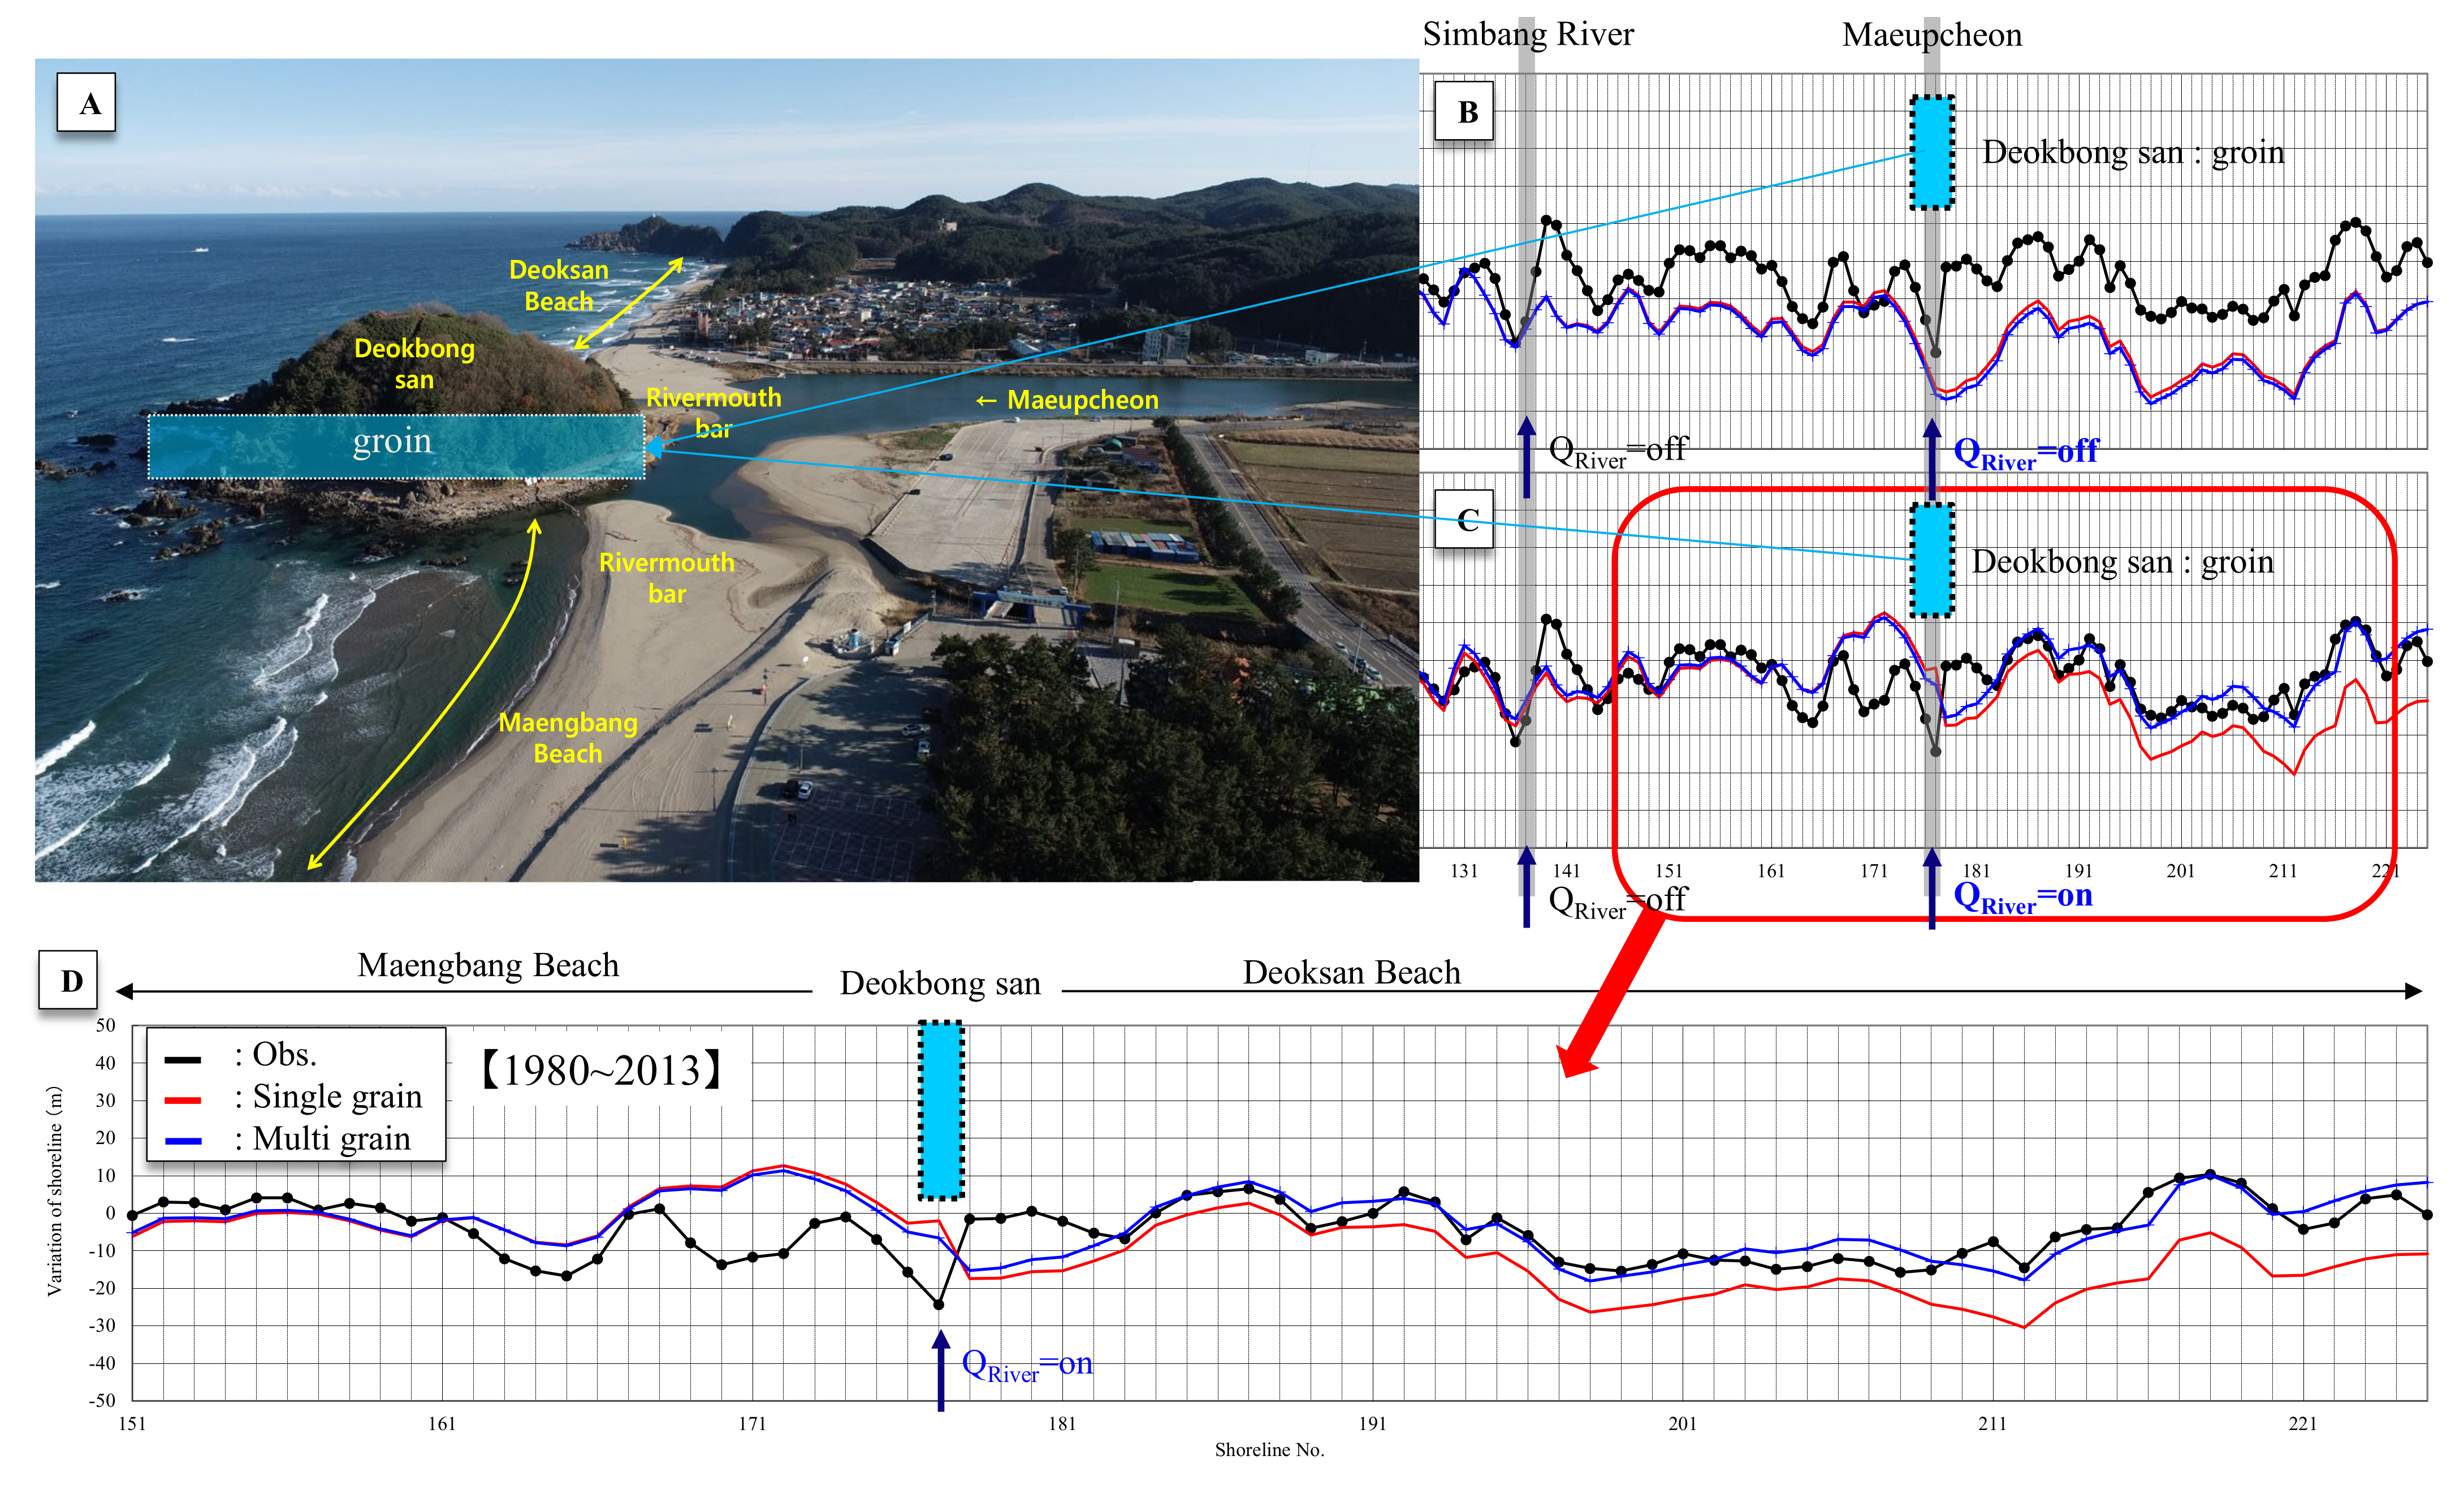Click the cyan groin rectangle in panel B
The height and width of the screenshot is (1486, 2464).
1932,152
